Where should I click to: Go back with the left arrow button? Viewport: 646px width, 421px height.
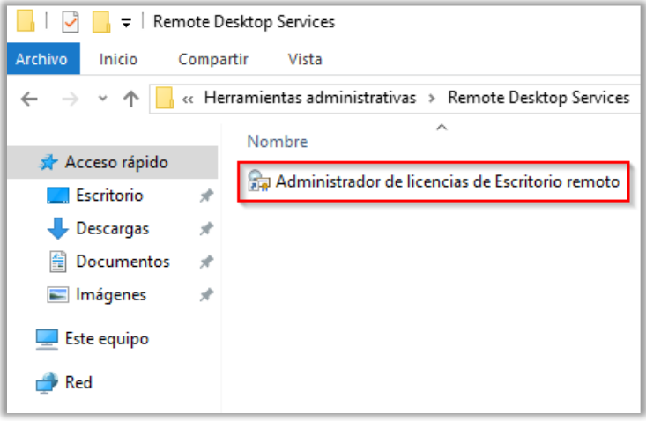(29, 99)
